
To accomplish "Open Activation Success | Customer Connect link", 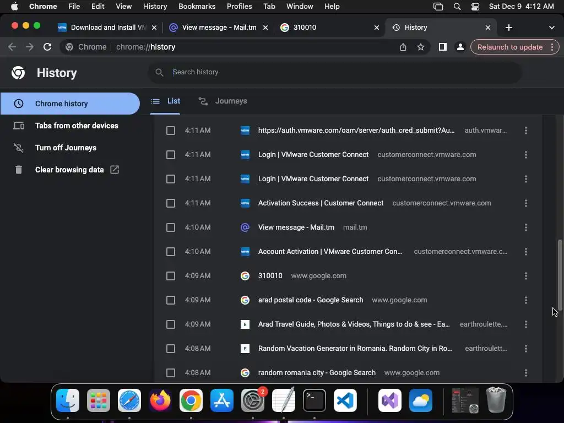I will tap(321, 203).
